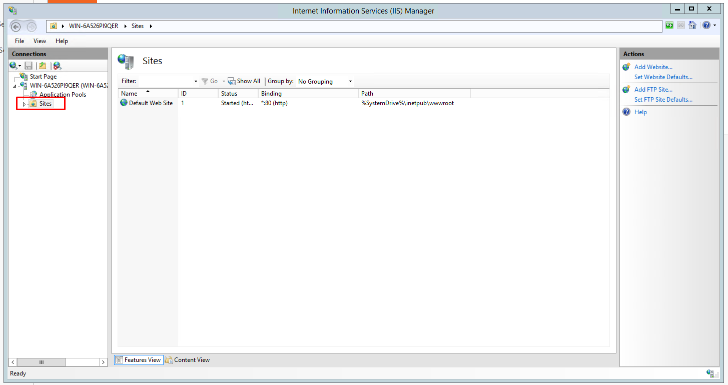
Task: Open help dropdown arrow beside question mark
Action: point(714,26)
